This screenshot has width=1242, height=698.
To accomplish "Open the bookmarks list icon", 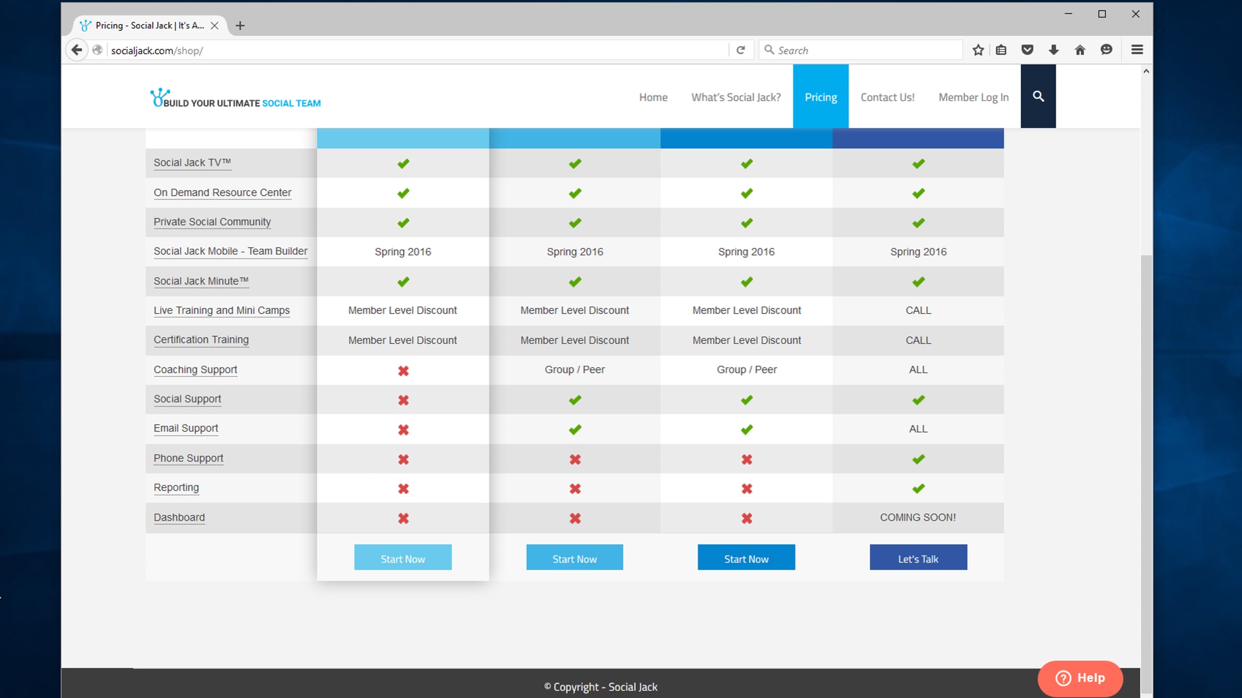I will pos(1001,50).
